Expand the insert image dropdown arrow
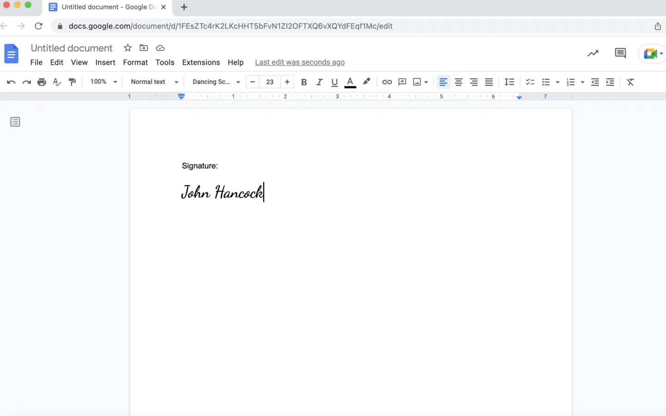This screenshot has width=666, height=416. click(x=426, y=82)
